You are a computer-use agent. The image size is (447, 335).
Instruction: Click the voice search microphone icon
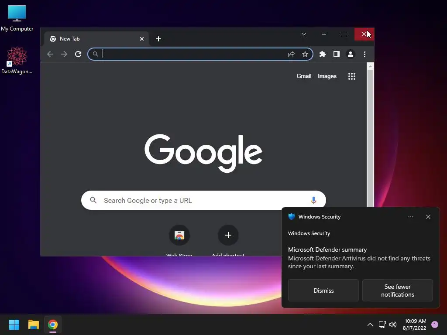(x=313, y=200)
